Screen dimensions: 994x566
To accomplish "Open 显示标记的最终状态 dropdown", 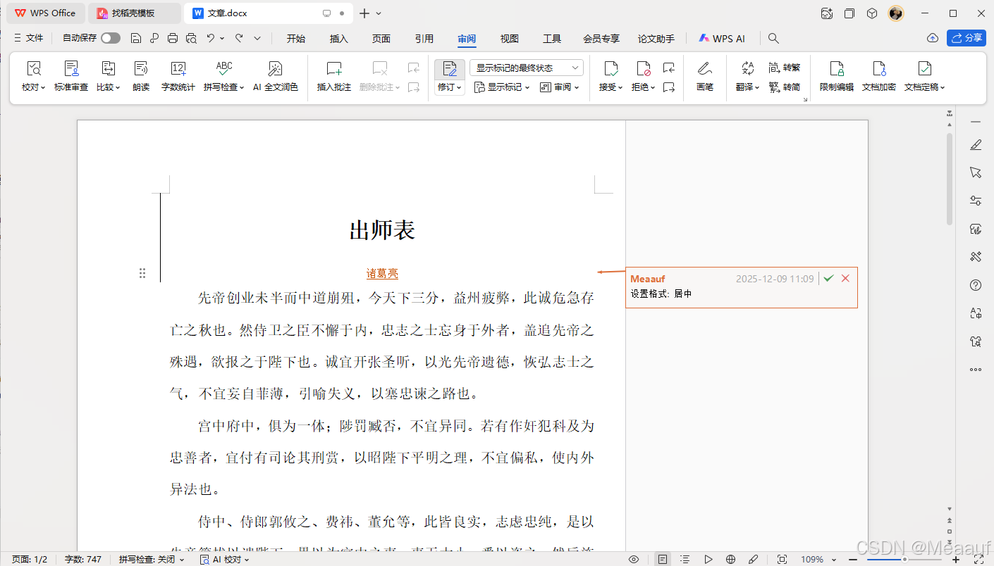I will tap(527, 68).
